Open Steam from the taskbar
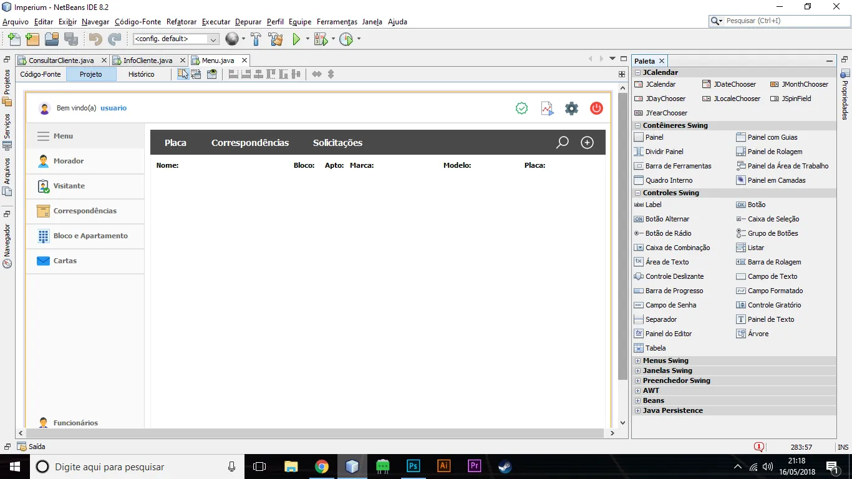The width and height of the screenshot is (852, 479). pos(505,467)
